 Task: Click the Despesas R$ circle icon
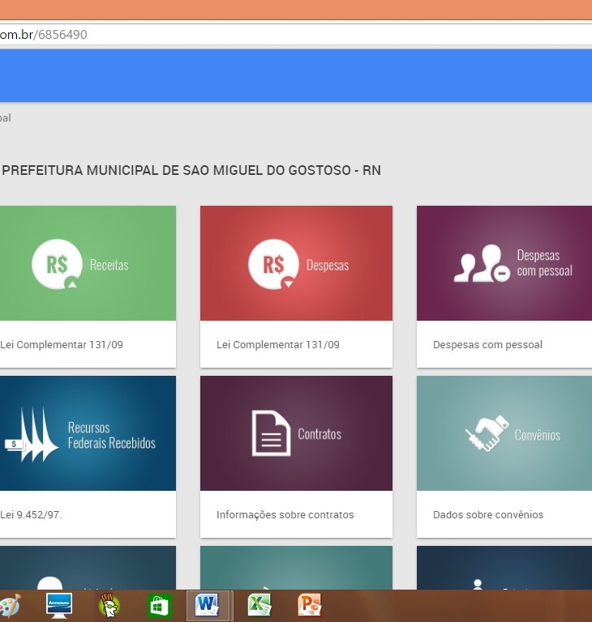273,265
